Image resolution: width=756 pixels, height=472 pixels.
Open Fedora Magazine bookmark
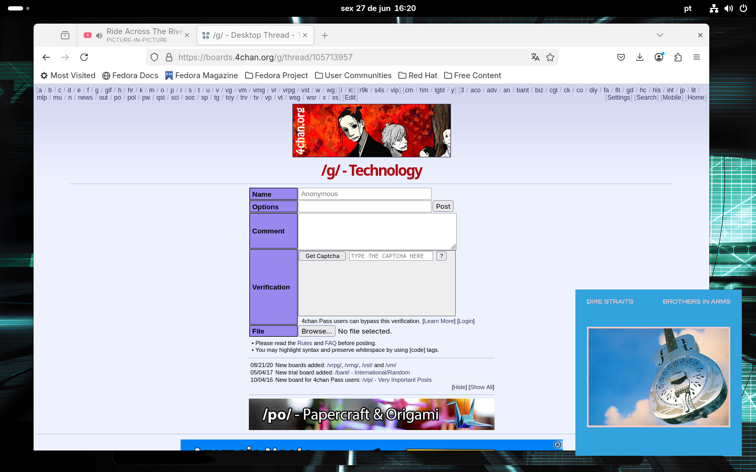[x=202, y=76]
